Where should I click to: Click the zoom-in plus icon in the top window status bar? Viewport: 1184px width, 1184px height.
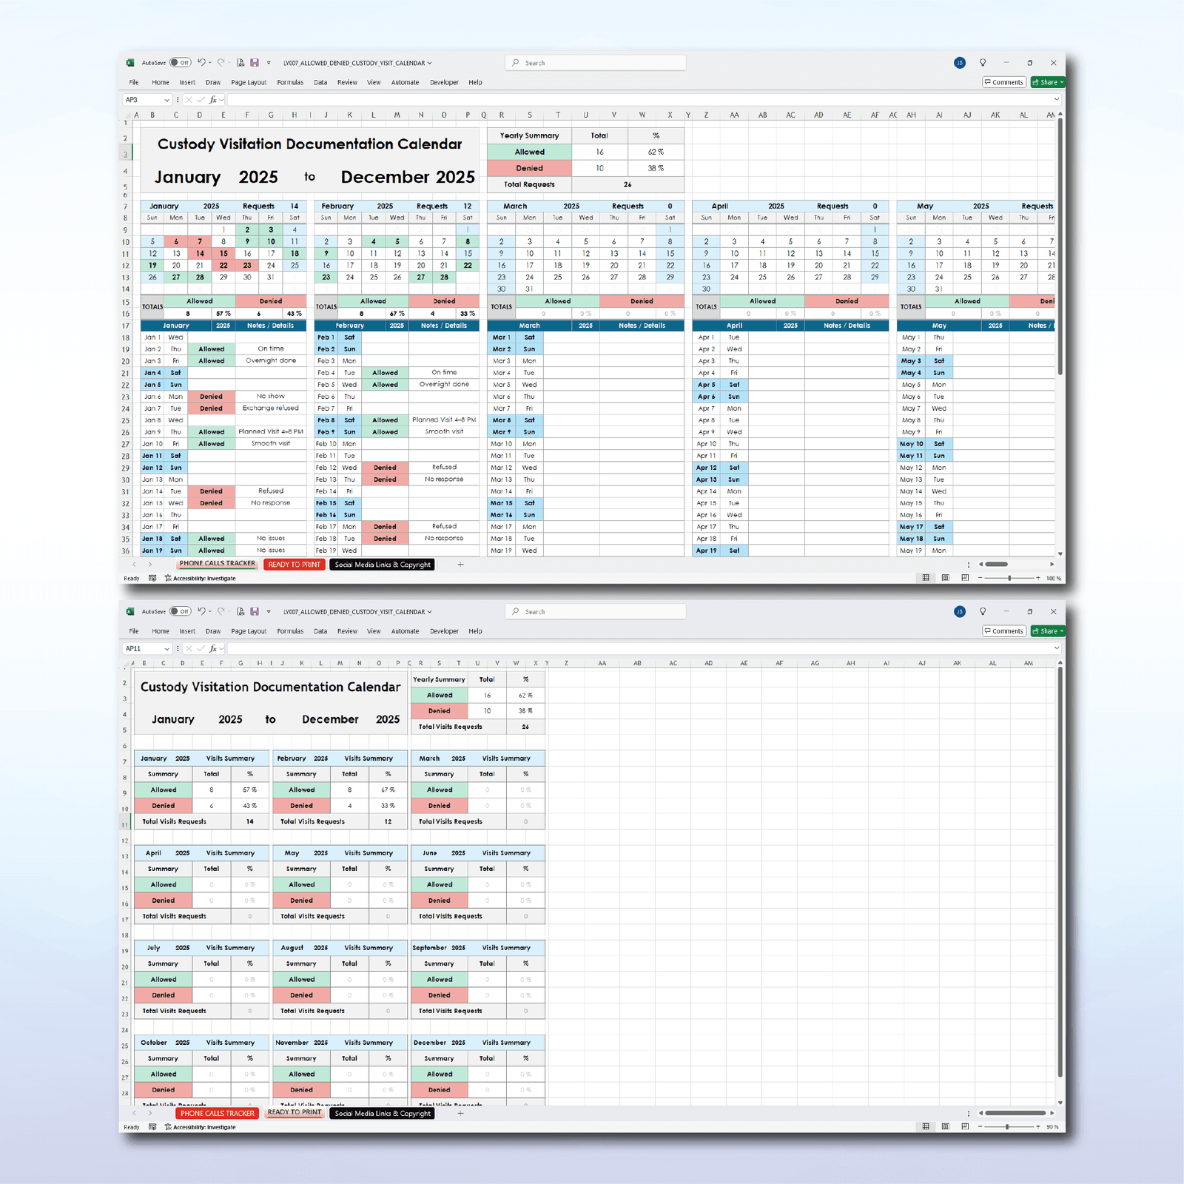point(1037,578)
